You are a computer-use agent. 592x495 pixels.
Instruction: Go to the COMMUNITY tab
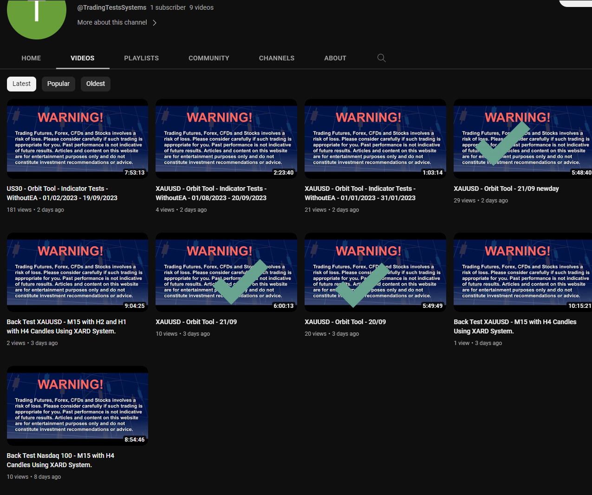coord(209,58)
